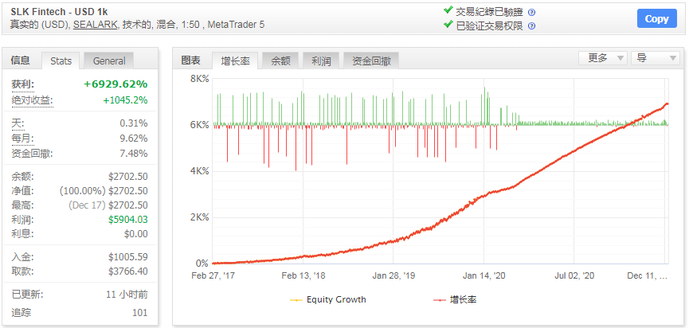689x328 pixels.
Task: Click the blue Copy button
Action: 656,19
